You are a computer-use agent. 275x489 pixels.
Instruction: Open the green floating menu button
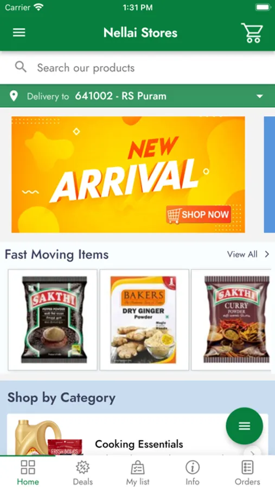[x=245, y=426]
